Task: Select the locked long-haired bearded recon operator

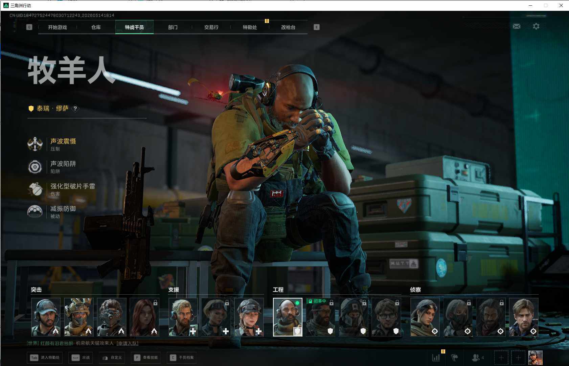Action: 491,317
